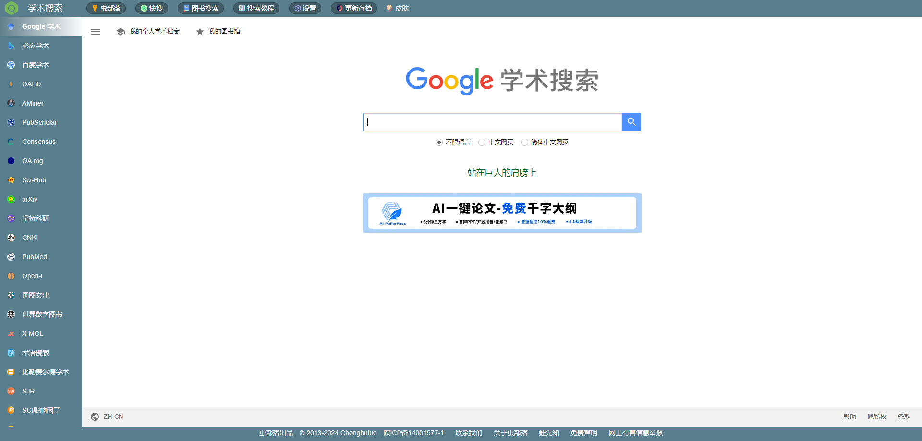Viewport: 922px width, 441px height.
Task: Click the blue magnifier search button
Action: point(631,122)
